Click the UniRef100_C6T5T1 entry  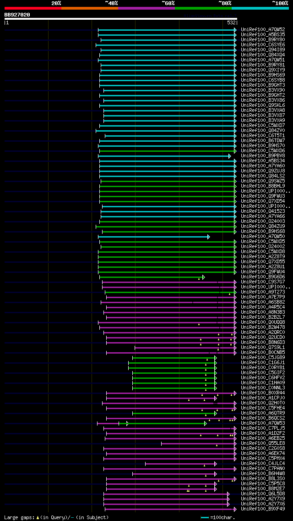263,136
